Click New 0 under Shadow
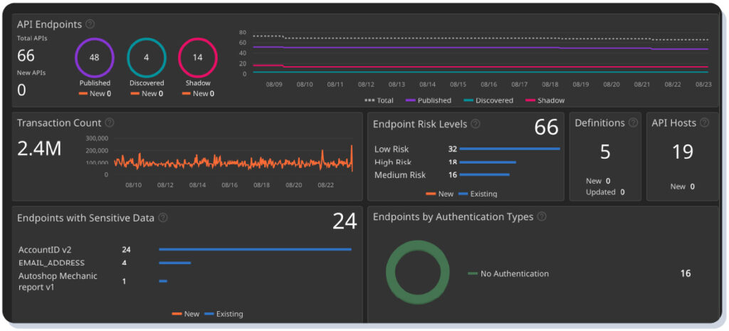Screen dimensions: 729x331 click(x=198, y=93)
